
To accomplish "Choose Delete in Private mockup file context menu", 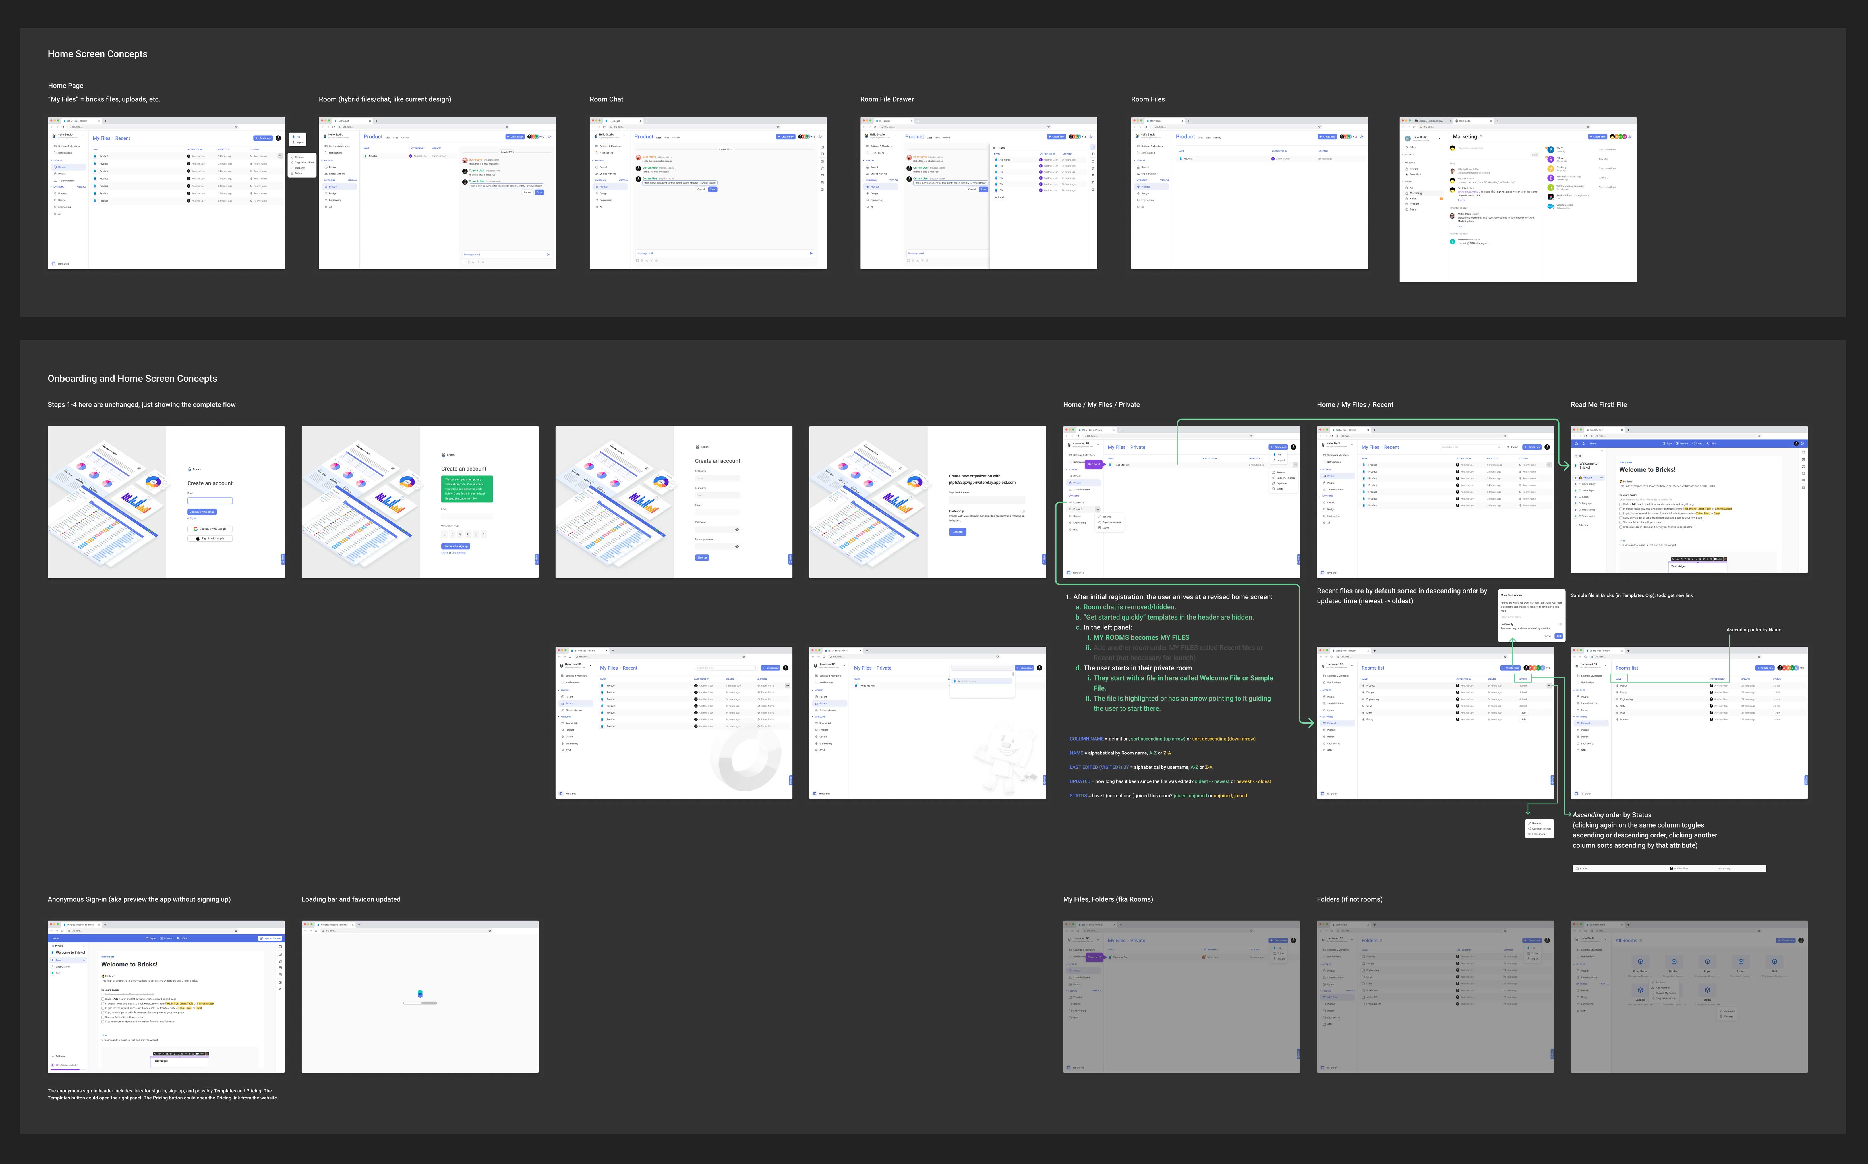I will (x=1277, y=489).
